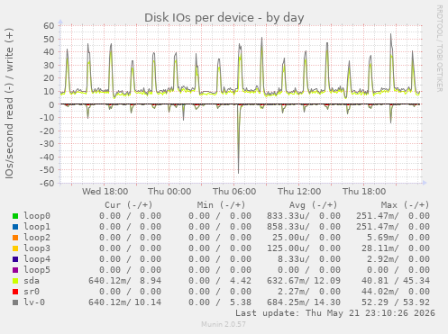Click the purple loop5 legend swatch
This screenshot has height=334, width=448.
pos(15,270)
